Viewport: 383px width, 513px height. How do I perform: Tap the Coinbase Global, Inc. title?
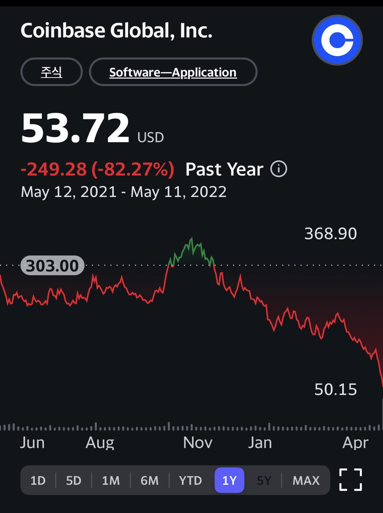116,30
